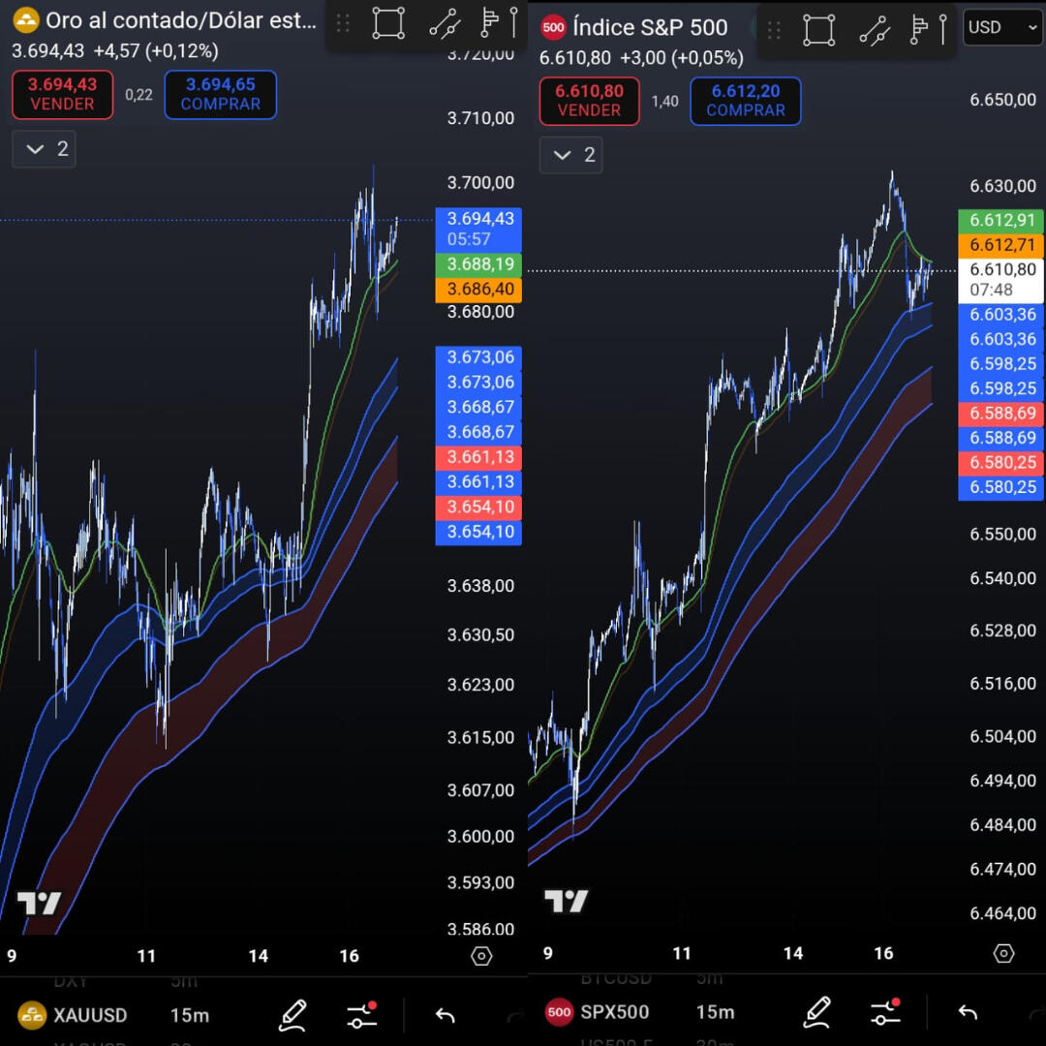Image resolution: width=1046 pixels, height=1046 pixels.
Task: Click date 16 on S&P 500 time axis
Action: click(x=883, y=953)
